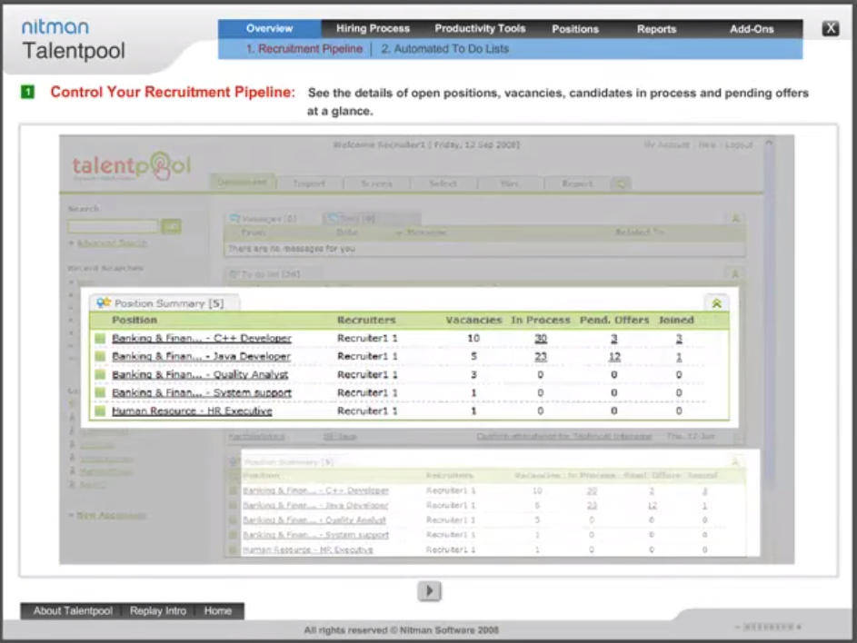Select 2. Automated To Do Lists sub-item
This screenshot has width=857, height=643.
[x=445, y=49]
